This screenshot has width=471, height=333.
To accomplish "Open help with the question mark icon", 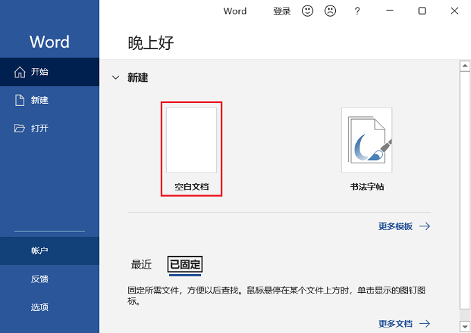I will [357, 11].
